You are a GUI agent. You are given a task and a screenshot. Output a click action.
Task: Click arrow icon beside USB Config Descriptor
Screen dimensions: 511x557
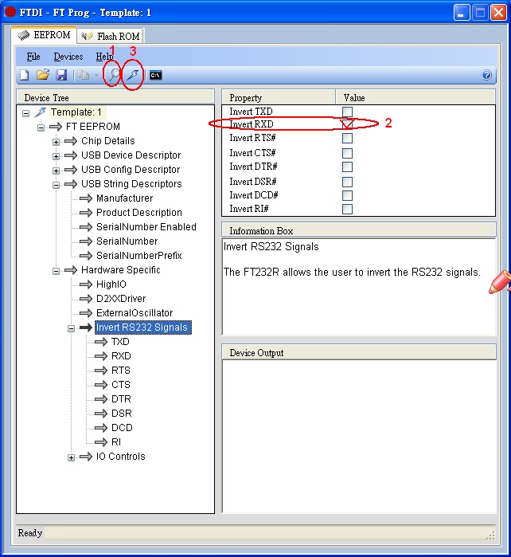click(71, 170)
